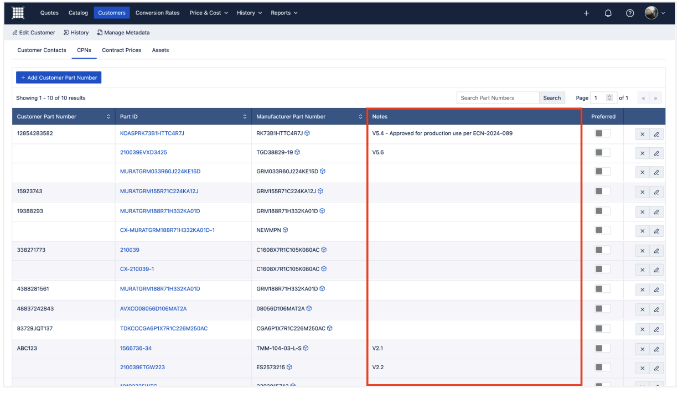Image resolution: width=683 pixels, height=393 pixels.
Task: Click Add Customer Part Number button
Action: pos(59,77)
